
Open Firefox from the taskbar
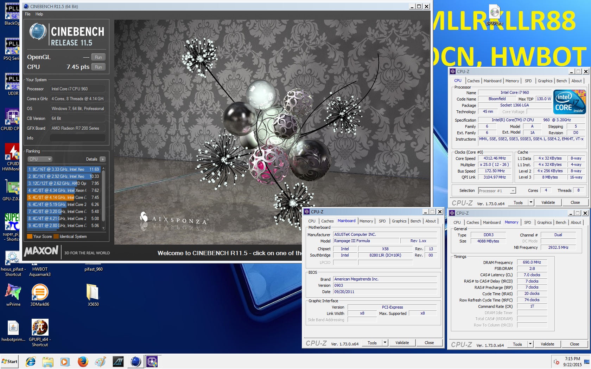click(x=83, y=361)
